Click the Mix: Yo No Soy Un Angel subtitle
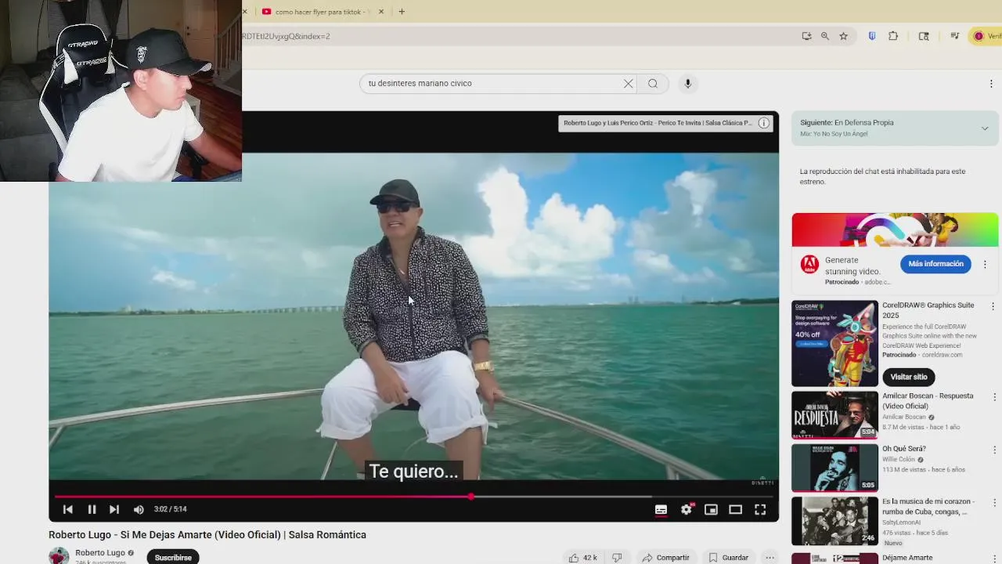The height and width of the screenshot is (564, 1002). point(834,134)
